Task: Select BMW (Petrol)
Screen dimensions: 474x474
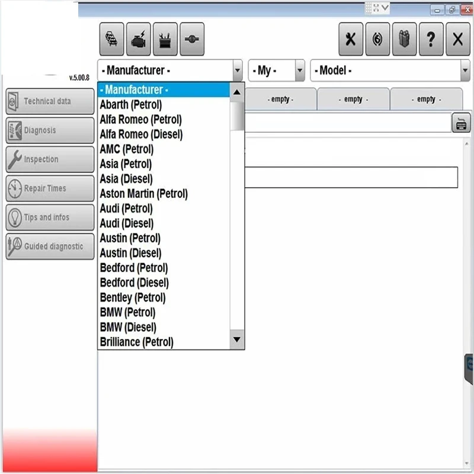Action: click(164, 312)
